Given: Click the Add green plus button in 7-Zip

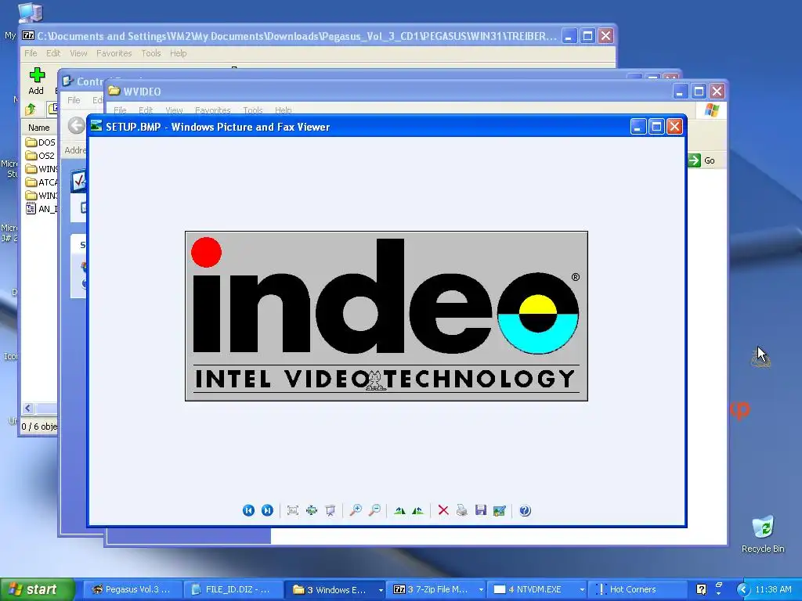Looking at the screenshot, I should [36, 81].
